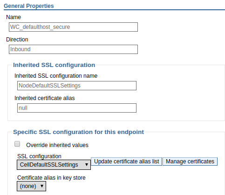This screenshot has height=195, width=225.
Task: Click the Certificate alias in key store label
Action: pyautogui.click(x=51, y=178)
